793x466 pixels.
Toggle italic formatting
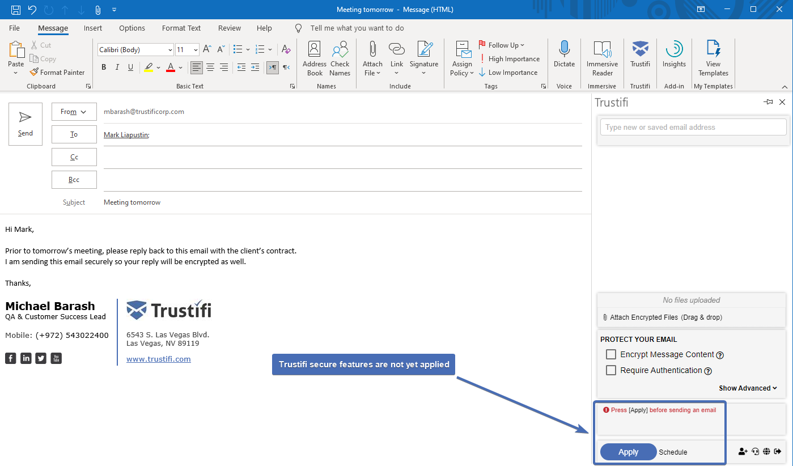pyautogui.click(x=117, y=67)
